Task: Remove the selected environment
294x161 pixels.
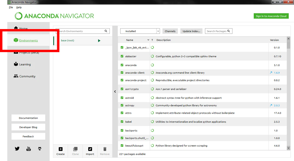Action: coord(105,151)
